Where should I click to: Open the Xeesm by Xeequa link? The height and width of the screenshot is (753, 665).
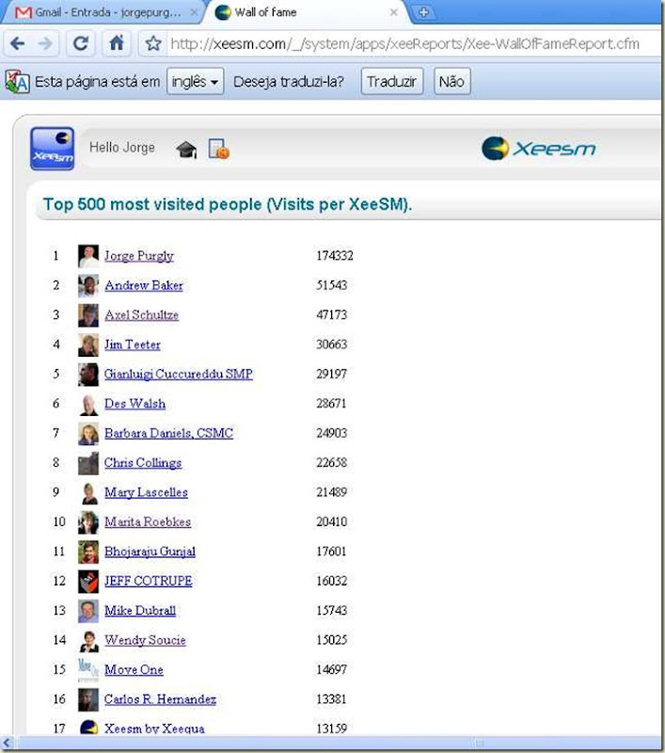point(154,729)
